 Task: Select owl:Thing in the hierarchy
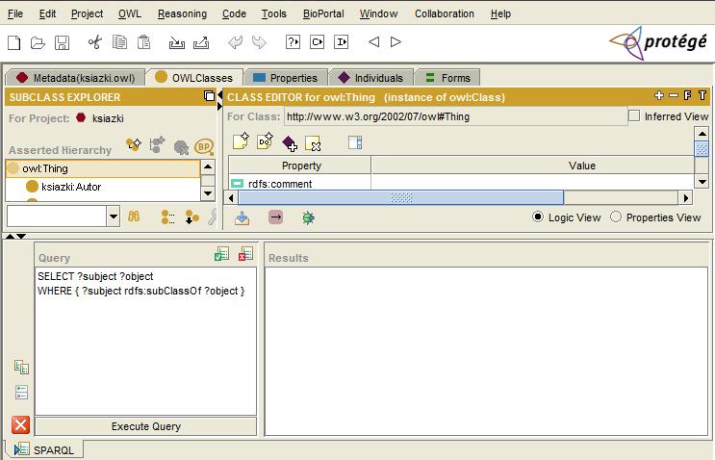tap(103, 168)
